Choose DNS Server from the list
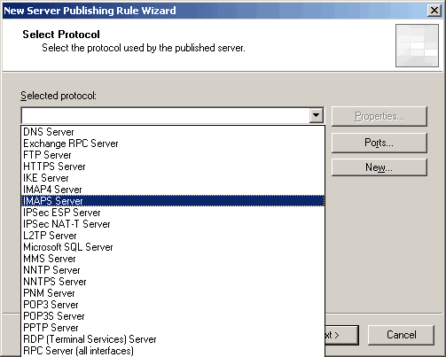This screenshot has height=357, width=446. click(173, 132)
